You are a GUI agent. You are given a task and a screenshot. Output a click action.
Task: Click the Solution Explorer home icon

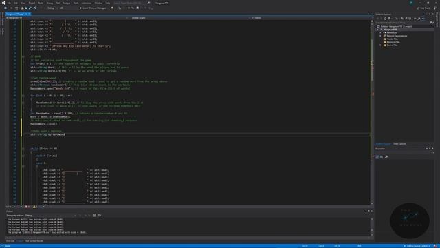click(x=385, y=19)
